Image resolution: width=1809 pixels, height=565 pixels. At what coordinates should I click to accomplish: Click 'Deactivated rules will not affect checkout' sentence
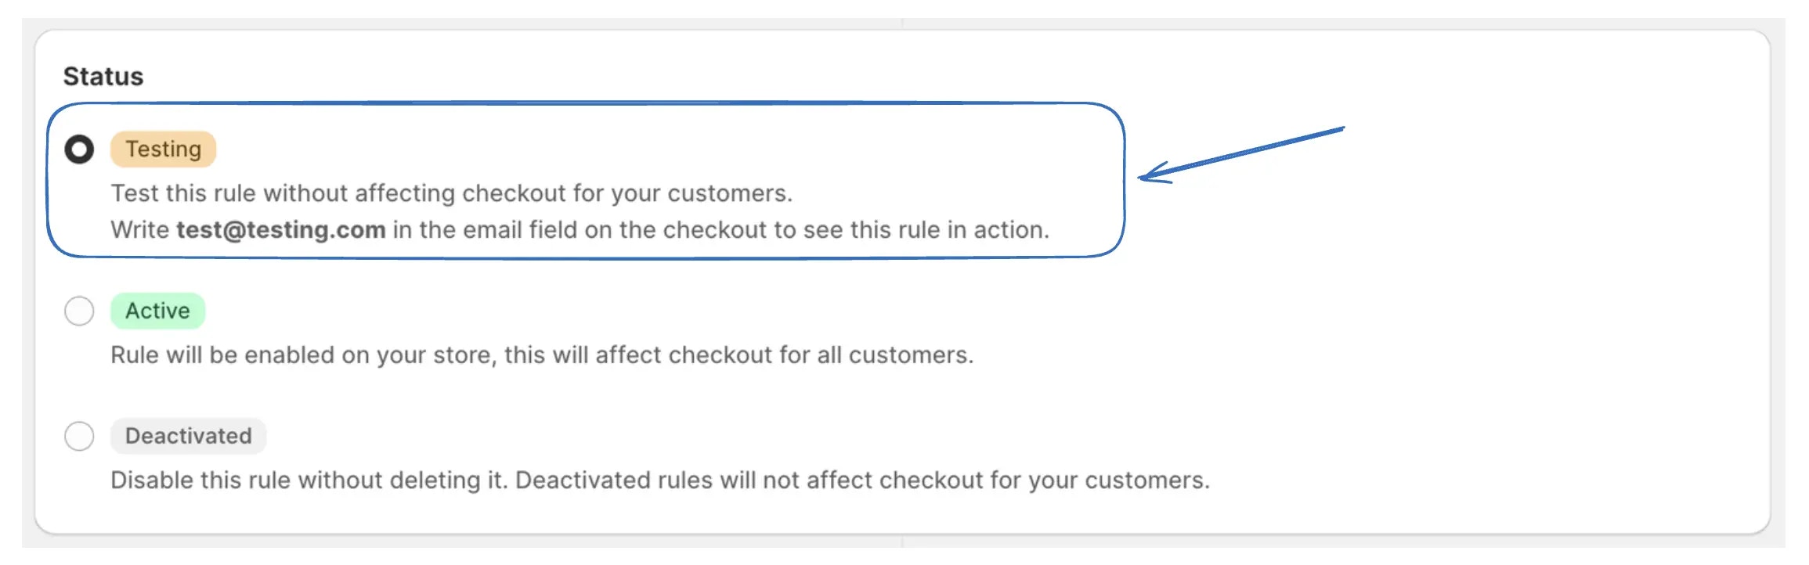pyautogui.click(x=862, y=480)
